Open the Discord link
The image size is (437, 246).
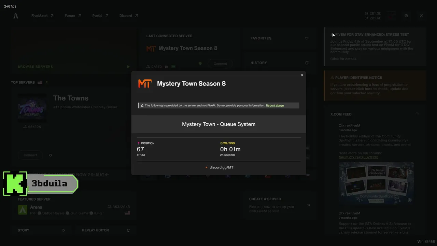[129, 16]
